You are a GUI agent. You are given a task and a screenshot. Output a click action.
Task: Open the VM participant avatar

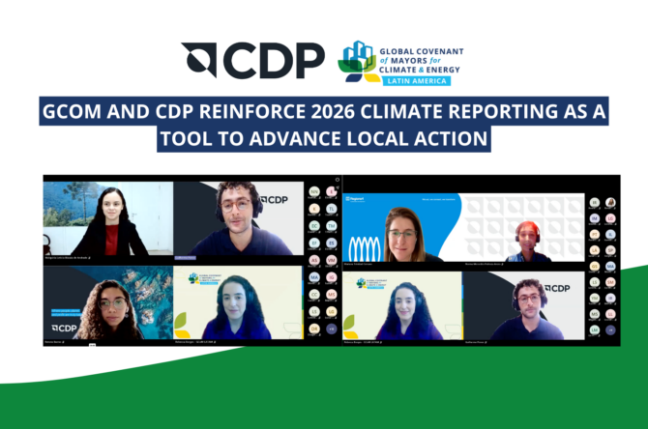pos(331,260)
